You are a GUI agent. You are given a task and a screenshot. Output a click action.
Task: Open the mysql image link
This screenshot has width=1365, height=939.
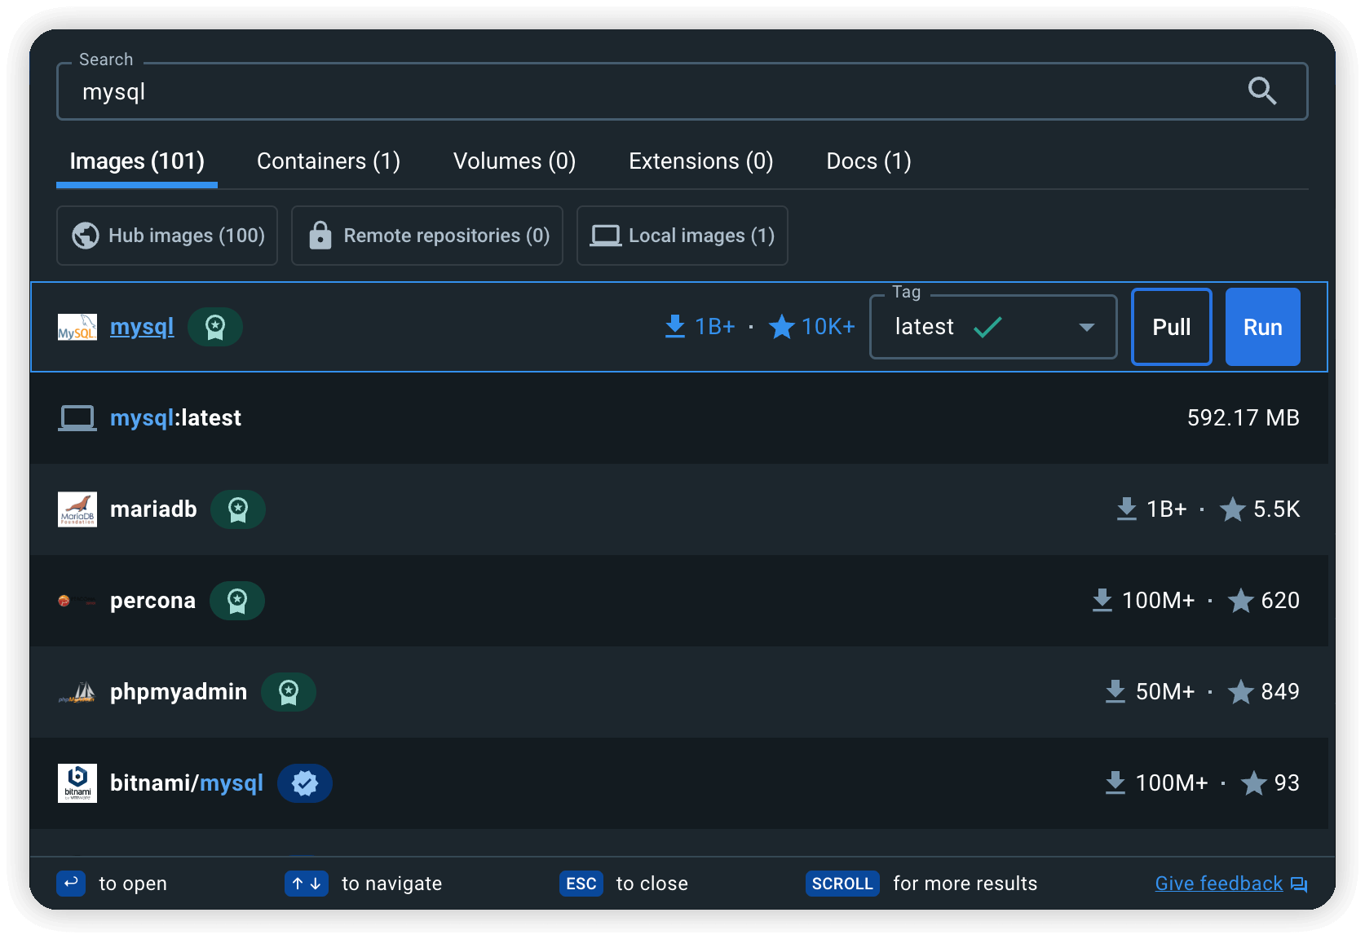(x=142, y=327)
